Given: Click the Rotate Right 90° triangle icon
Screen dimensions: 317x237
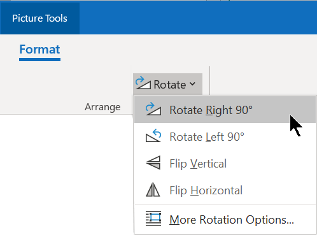Looking at the screenshot, I should pyautogui.click(x=153, y=109).
